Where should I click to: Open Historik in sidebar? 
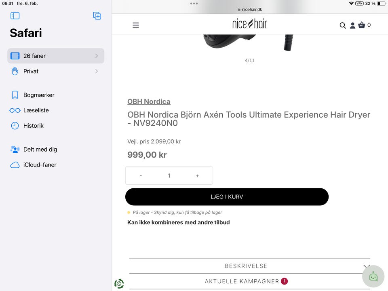[33, 126]
